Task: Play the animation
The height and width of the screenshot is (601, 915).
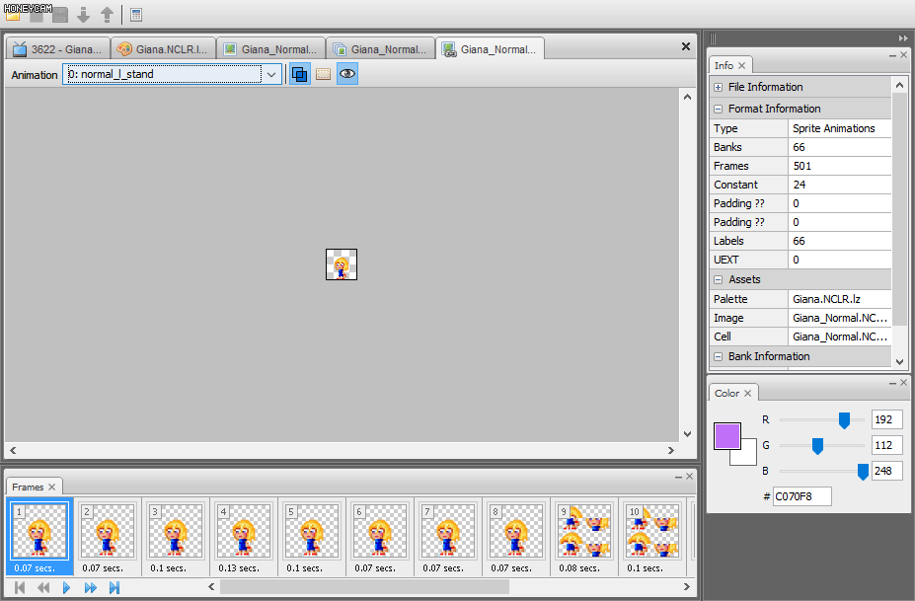Action: [66, 587]
